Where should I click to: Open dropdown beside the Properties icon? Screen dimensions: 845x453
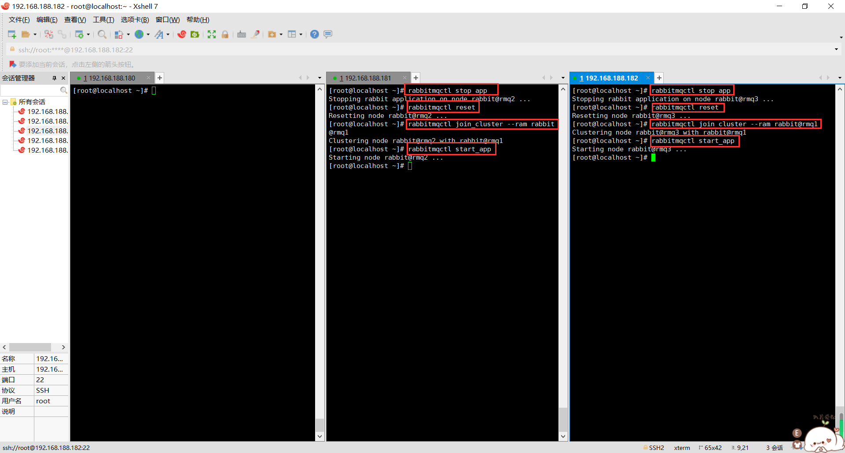click(88, 35)
